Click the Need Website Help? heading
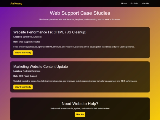The height and width of the screenshot is (120, 160). pyautogui.click(x=80, y=104)
